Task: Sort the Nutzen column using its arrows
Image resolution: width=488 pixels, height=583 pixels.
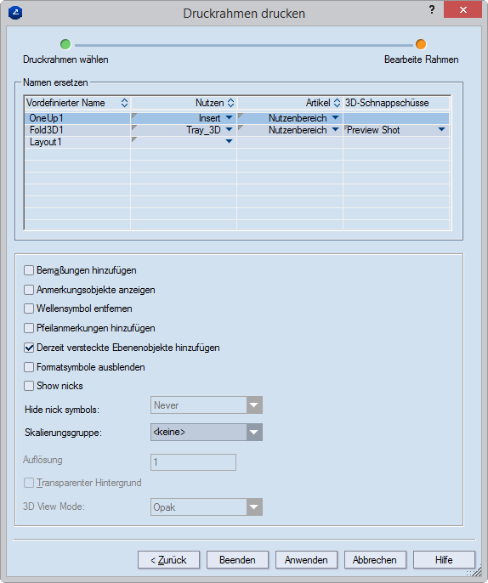Action: tap(231, 103)
